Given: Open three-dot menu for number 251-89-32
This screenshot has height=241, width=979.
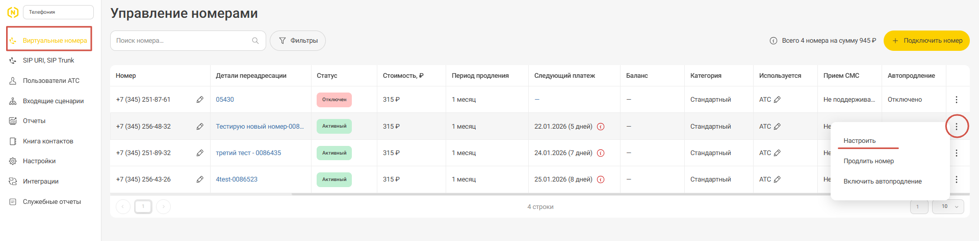Looking at the screenshot, I should pyautogui.click(x=956, y=153).
